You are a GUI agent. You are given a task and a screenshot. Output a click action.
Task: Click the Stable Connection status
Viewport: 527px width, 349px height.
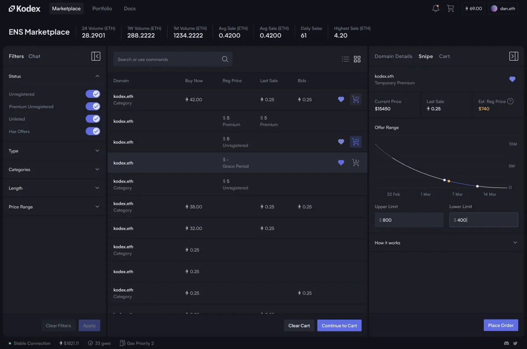click(x=29, y=343)
